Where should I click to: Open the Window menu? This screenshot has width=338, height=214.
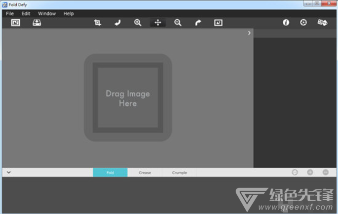coord(47,14)
